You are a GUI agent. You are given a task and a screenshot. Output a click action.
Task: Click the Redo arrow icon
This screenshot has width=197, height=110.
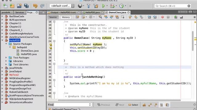coord(42,6)
